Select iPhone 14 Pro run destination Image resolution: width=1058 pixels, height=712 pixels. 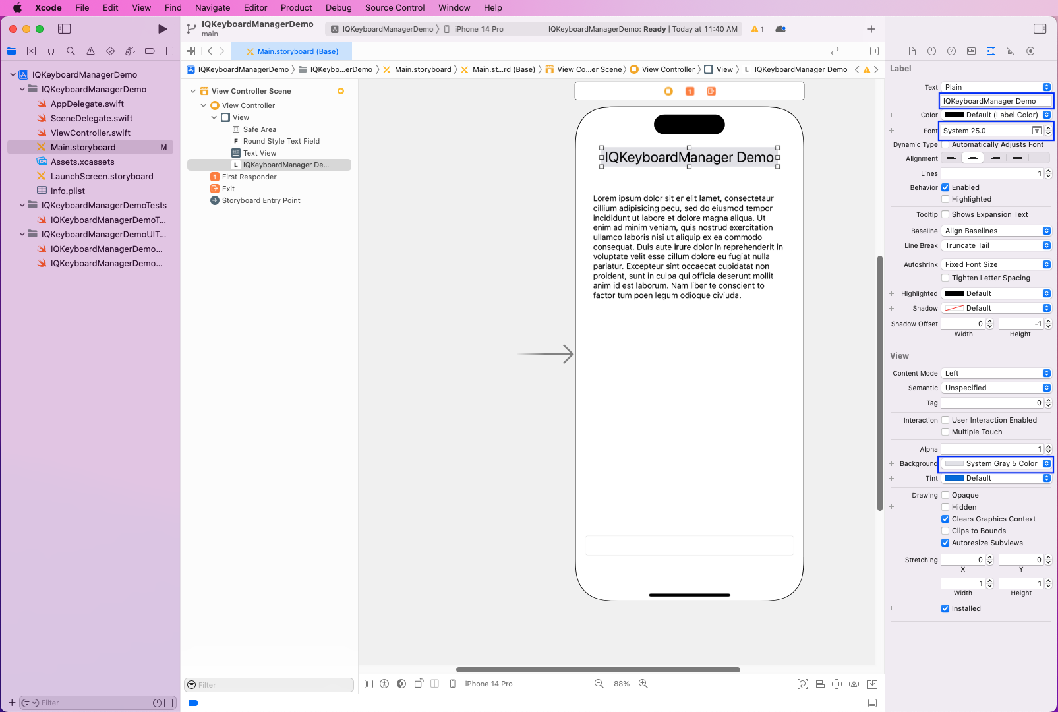click(x=473, y=29)
